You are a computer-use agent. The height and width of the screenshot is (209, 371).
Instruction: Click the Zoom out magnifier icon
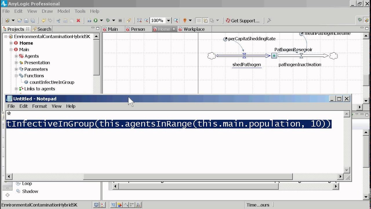coord(146,21)
